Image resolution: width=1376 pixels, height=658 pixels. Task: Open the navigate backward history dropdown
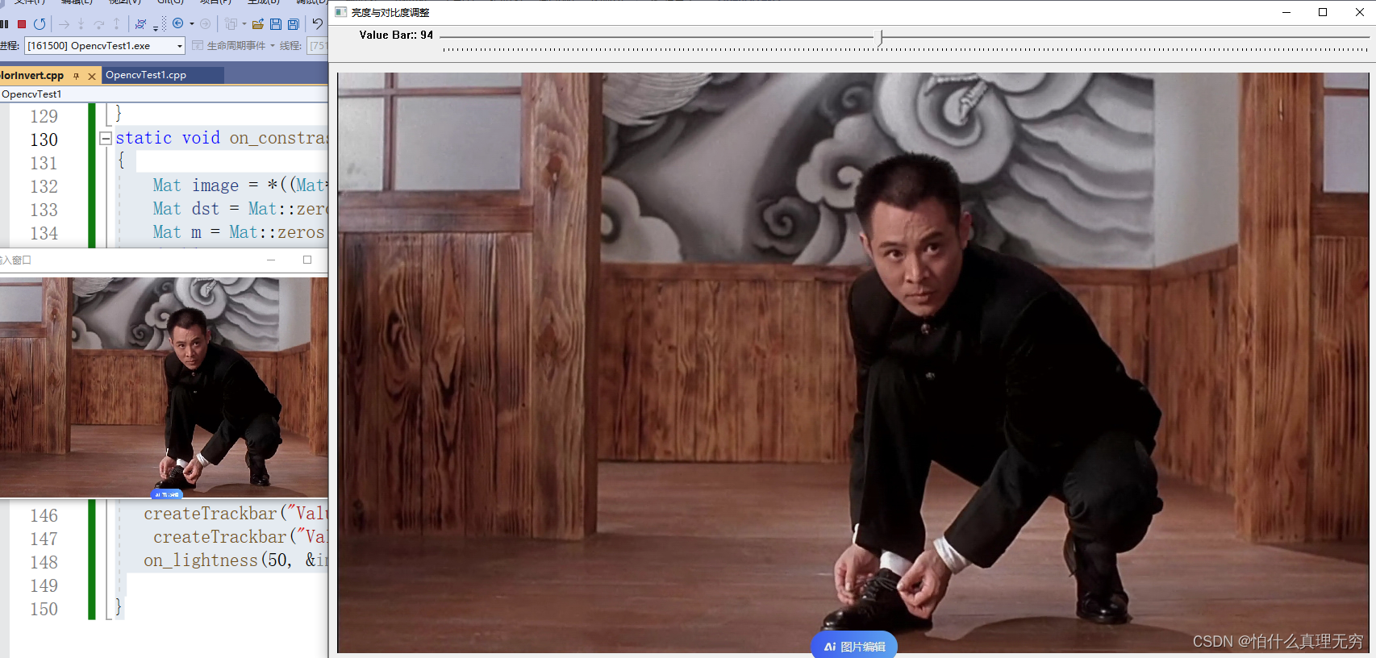(192, 24)
